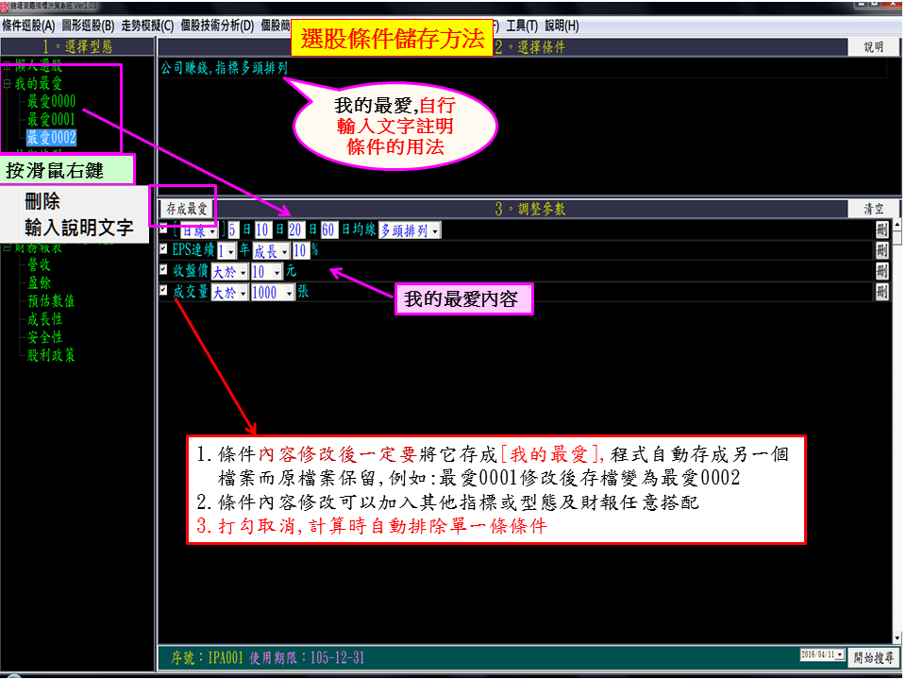Click the 說明 button in the 選擇條件 header

pyautogui.click(x=873, y=47)
